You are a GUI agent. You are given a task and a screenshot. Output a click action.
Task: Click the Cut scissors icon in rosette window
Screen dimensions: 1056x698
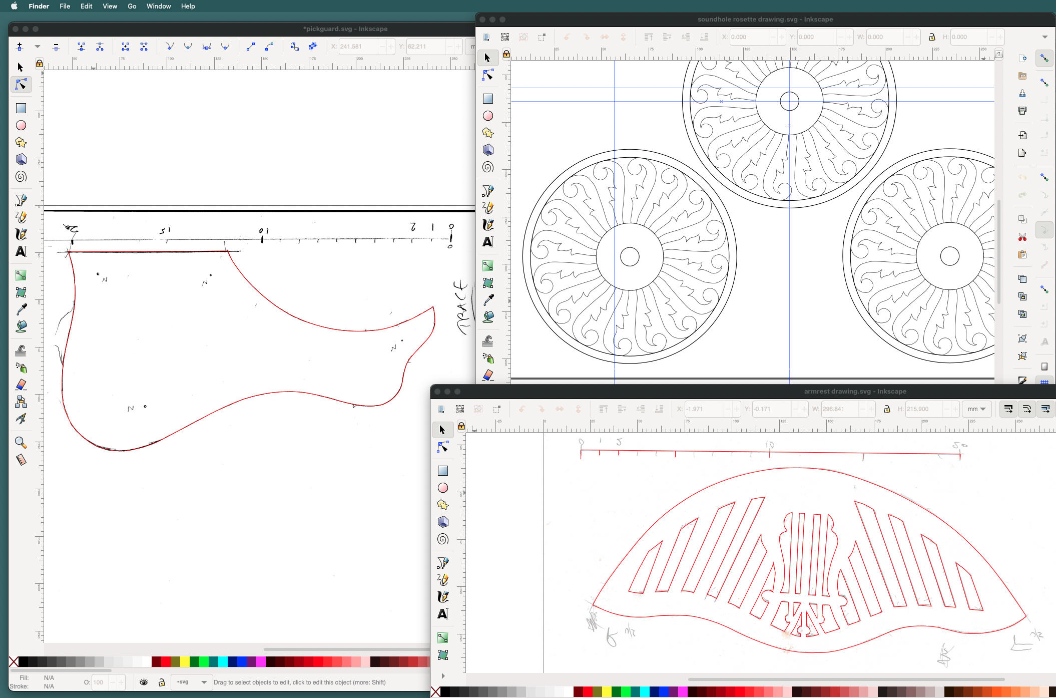(x=1022, y=237)
